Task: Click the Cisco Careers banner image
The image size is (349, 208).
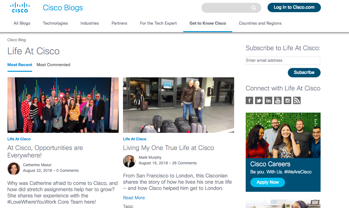Action: tap(283, 135)
